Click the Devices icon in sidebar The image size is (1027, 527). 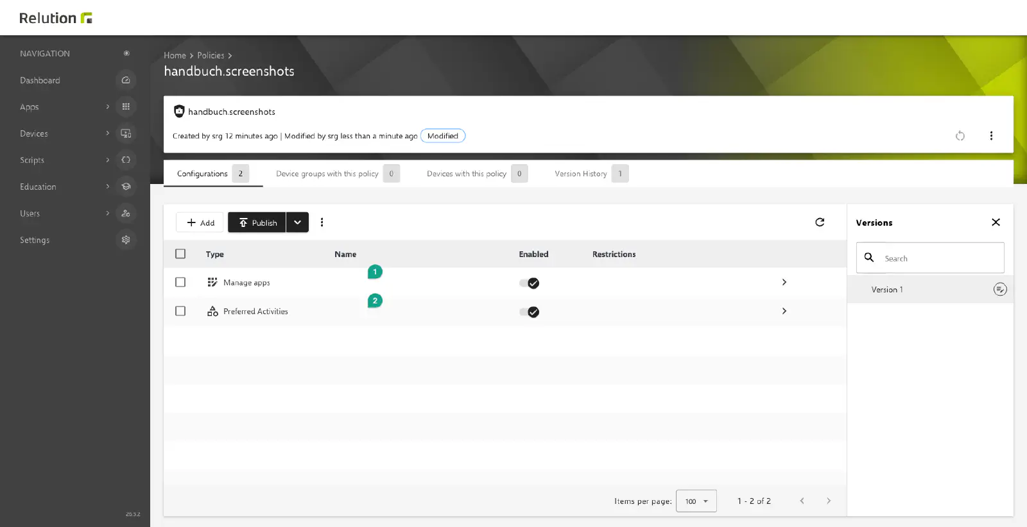pos(126,133)
